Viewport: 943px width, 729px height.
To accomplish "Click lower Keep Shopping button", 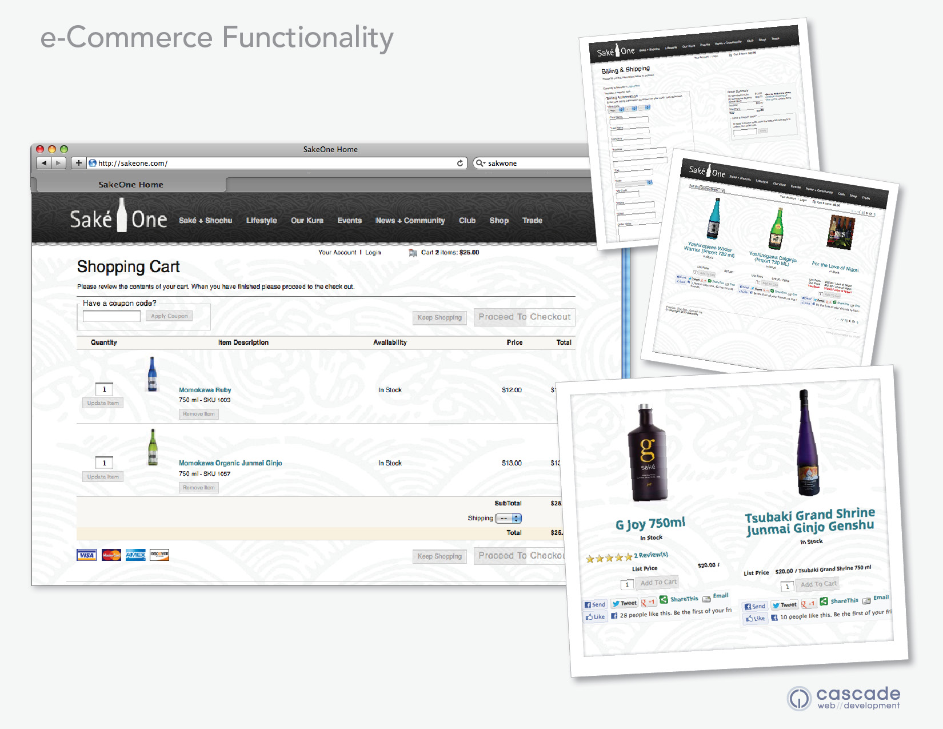I will click(x=439, y=556).
